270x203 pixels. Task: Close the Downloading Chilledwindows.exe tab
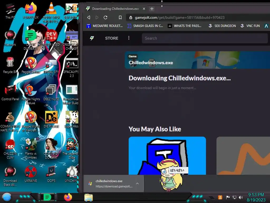[x=144, y=9]
